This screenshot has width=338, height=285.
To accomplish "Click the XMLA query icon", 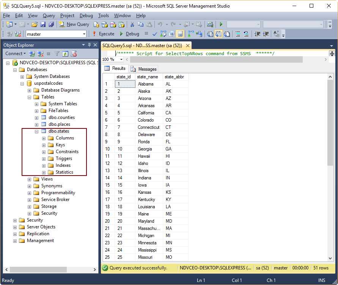I will (x=121, y=25).
